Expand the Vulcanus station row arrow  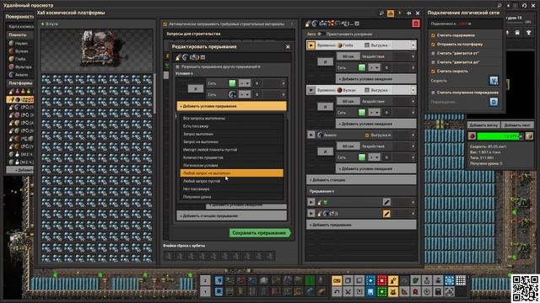tap(413, 90)
